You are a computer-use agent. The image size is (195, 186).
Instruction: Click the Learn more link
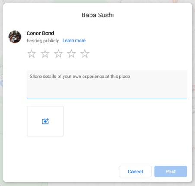(x=74, y=41)
